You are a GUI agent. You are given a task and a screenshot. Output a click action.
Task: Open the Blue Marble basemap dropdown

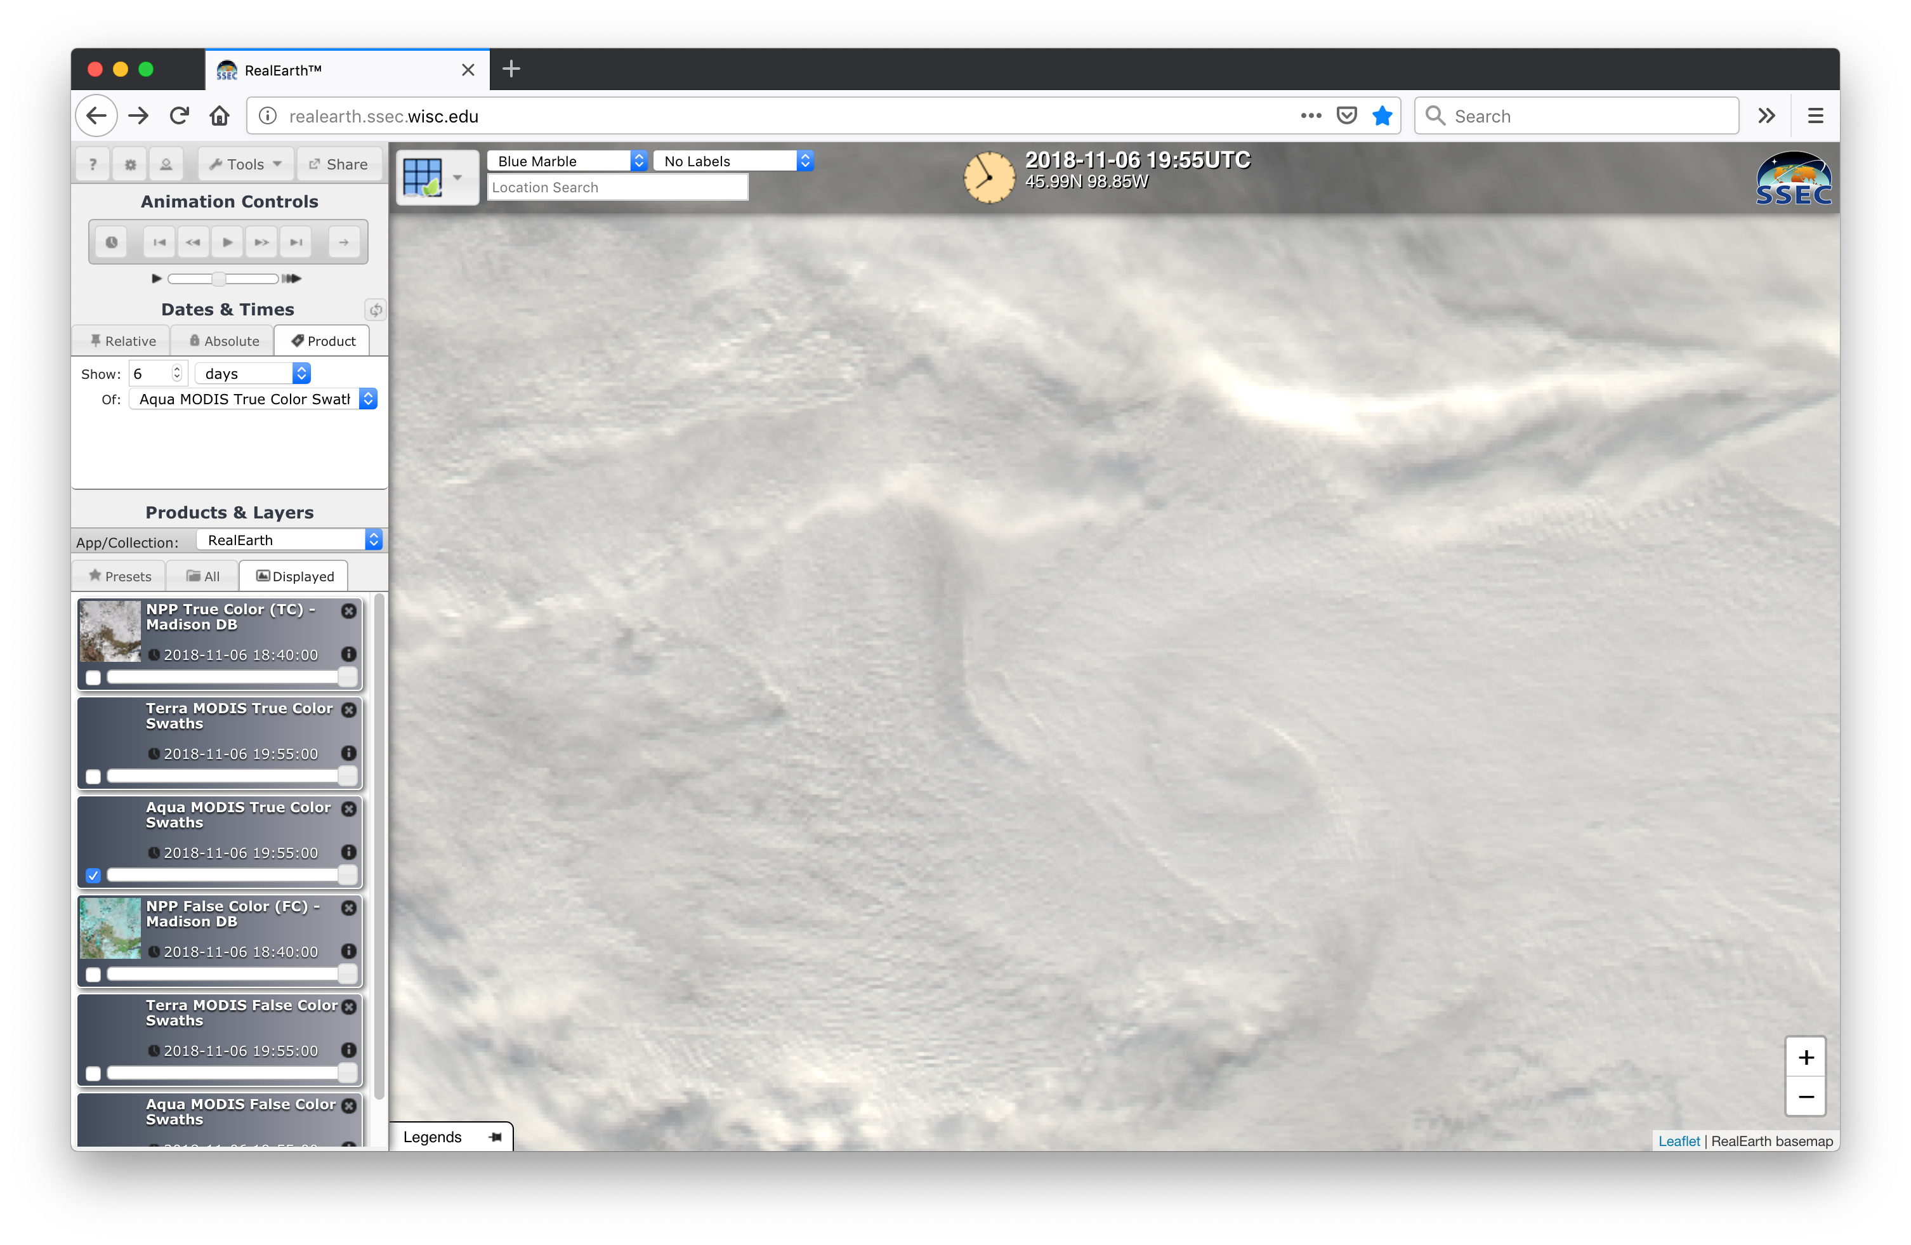coord(568,161)
